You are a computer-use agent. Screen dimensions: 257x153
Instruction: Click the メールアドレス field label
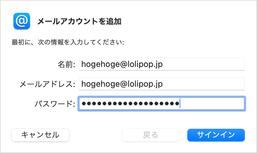click(47, 84)
